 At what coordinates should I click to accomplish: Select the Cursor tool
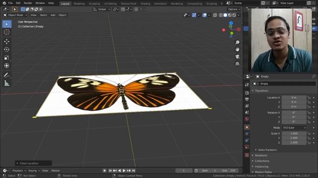pyautogui.click(x=6, y=32)
